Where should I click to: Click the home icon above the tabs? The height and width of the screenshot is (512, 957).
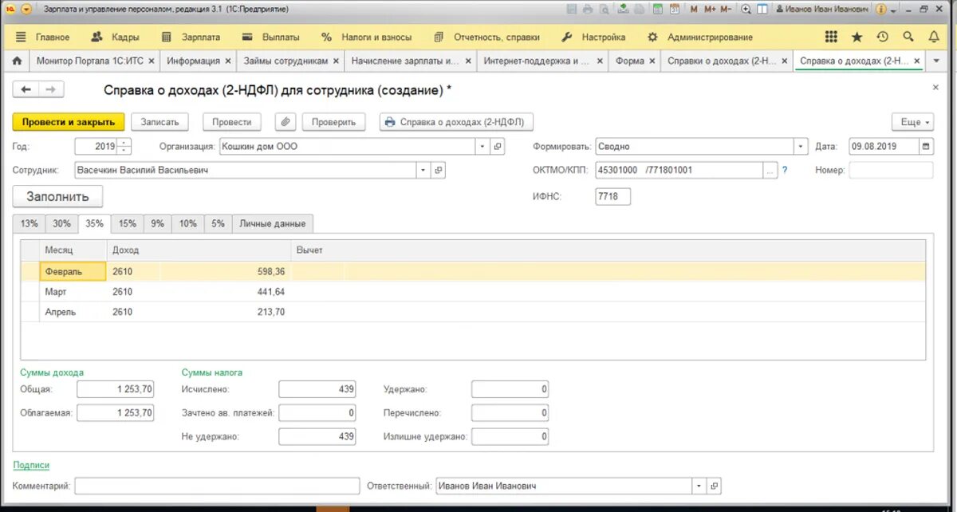tap(17, 60)
